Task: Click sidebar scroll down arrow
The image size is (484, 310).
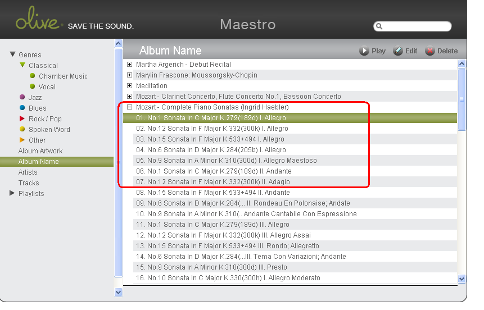Action: click(118, 292)
